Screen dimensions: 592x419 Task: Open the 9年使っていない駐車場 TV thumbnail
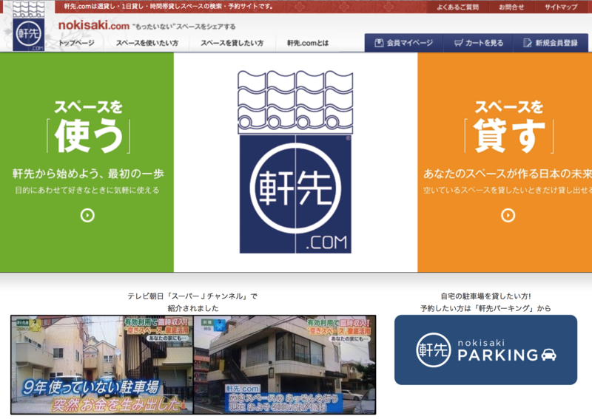pyautogui.click(x=102, y=365)
